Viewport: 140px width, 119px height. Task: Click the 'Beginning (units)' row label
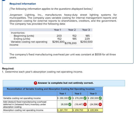[24, 36]
